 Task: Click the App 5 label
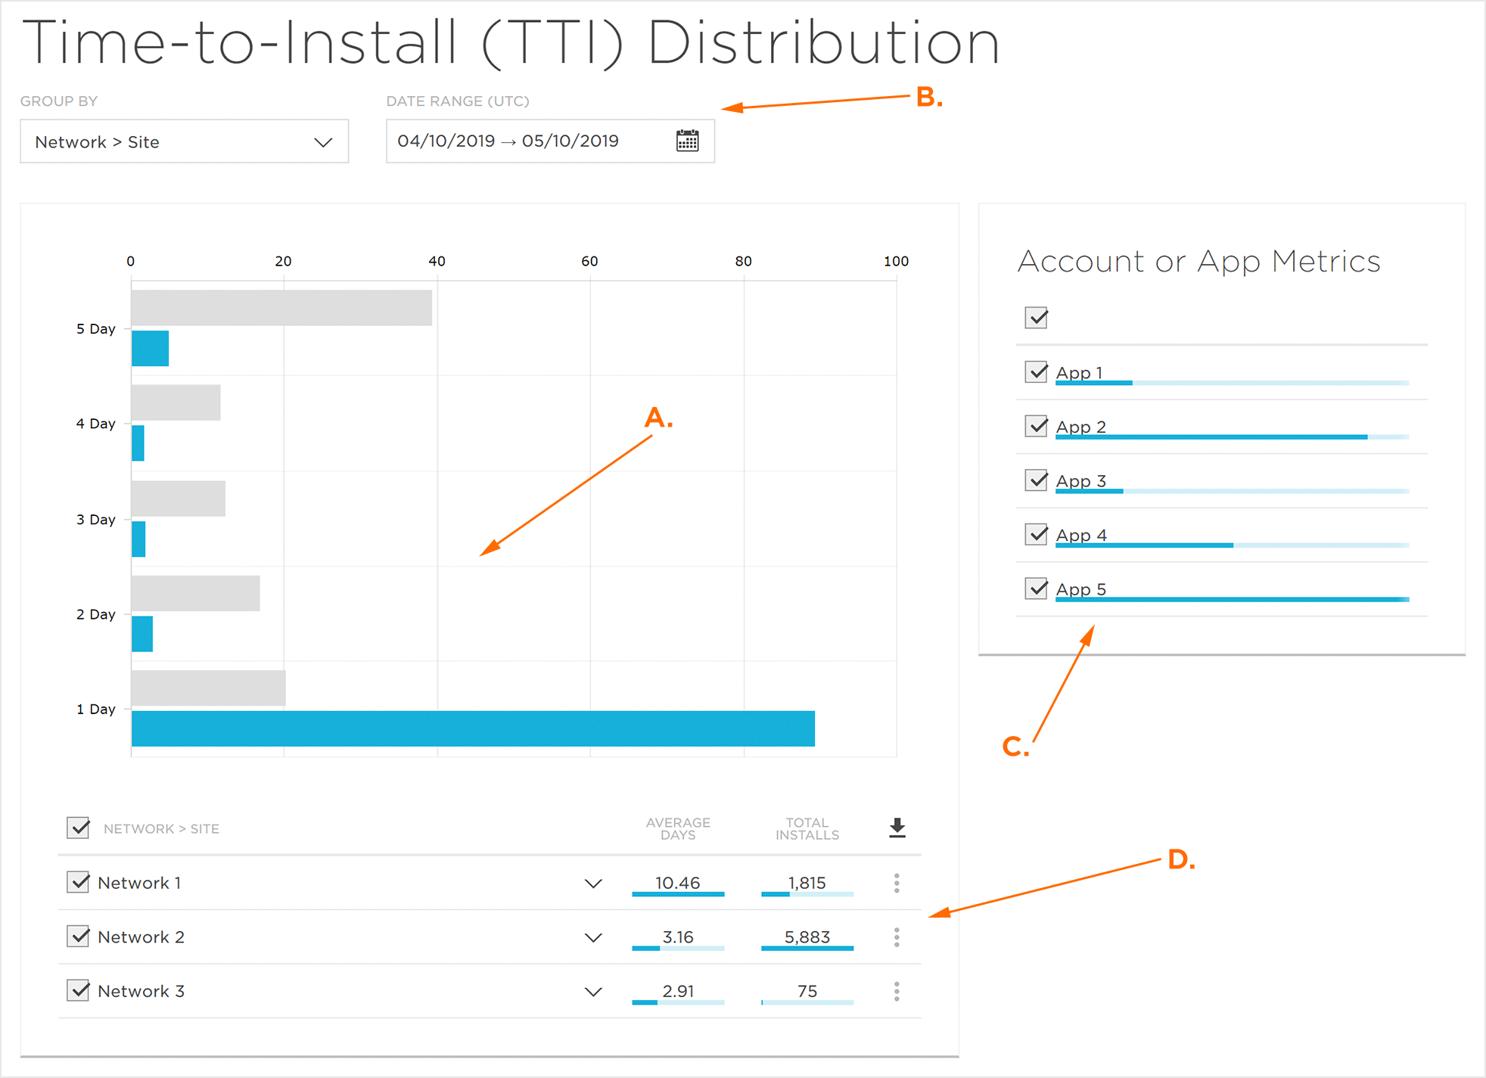(1080, 589)
